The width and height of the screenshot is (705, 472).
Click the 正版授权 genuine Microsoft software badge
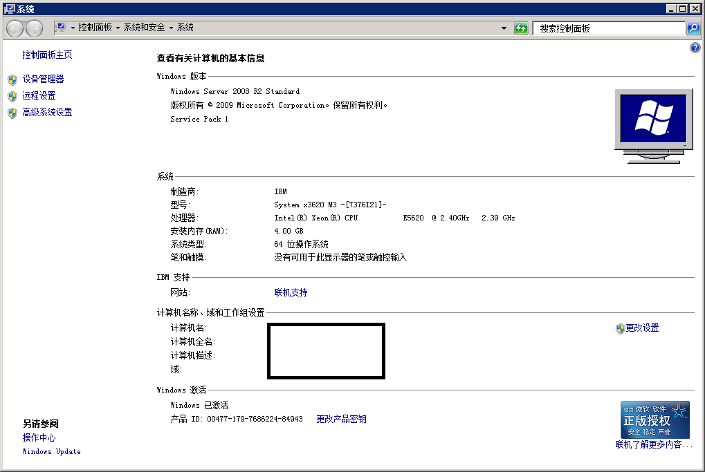coord(654,419)
